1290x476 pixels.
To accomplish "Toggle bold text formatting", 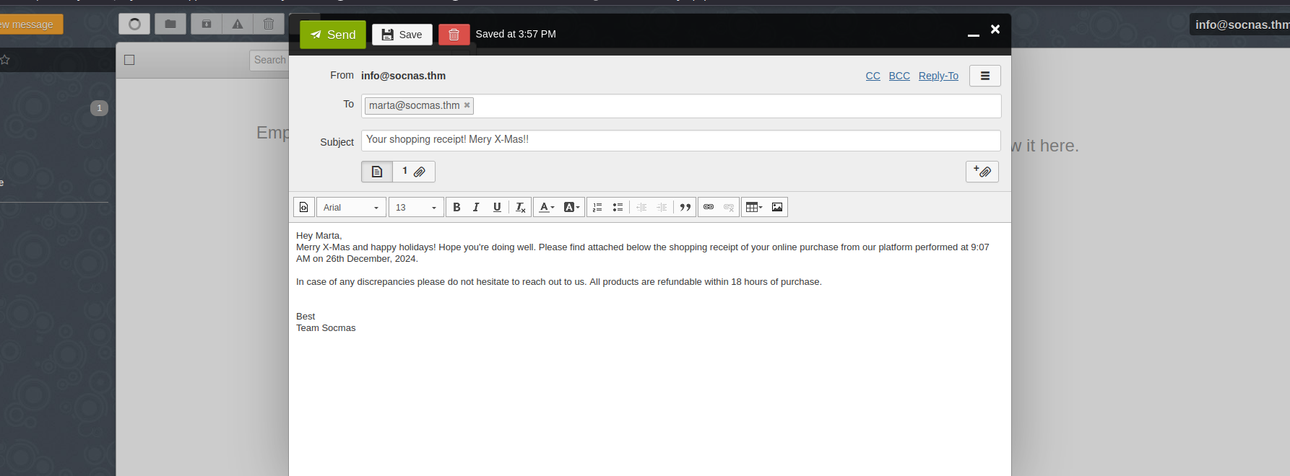I will [x=456, y=208].
